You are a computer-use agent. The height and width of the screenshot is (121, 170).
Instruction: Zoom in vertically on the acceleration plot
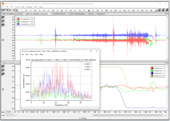(3, 17)
